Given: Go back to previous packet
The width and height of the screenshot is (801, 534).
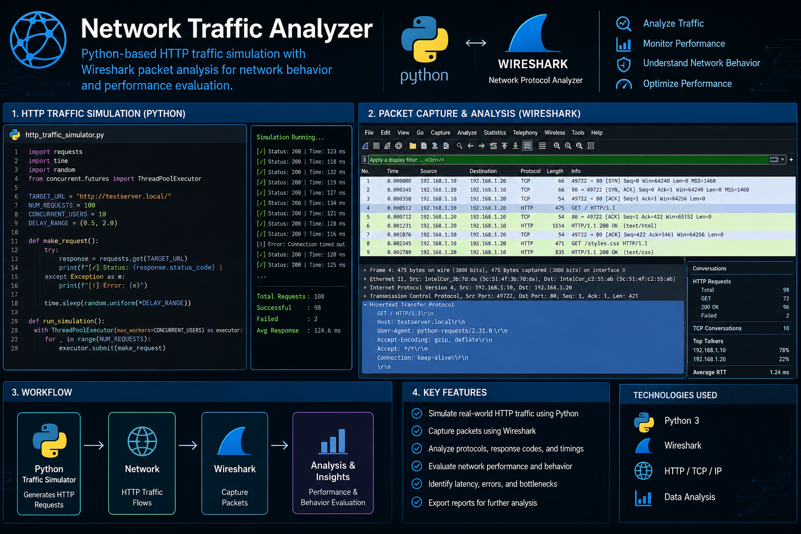Looking at the screenshot, I should pyautogui.click(x=470, y=146).
